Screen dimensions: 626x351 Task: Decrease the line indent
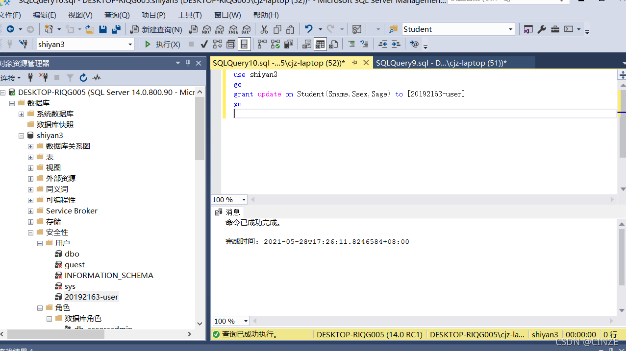tap(383, 44)
